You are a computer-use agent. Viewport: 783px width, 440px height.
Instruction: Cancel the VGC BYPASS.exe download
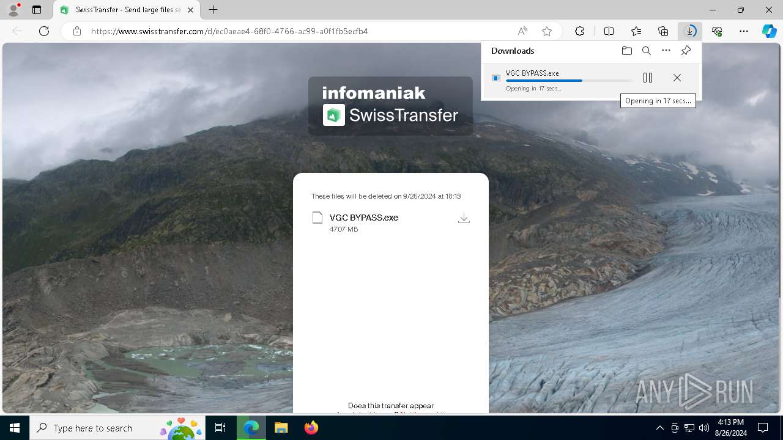(x=677, y=78)
